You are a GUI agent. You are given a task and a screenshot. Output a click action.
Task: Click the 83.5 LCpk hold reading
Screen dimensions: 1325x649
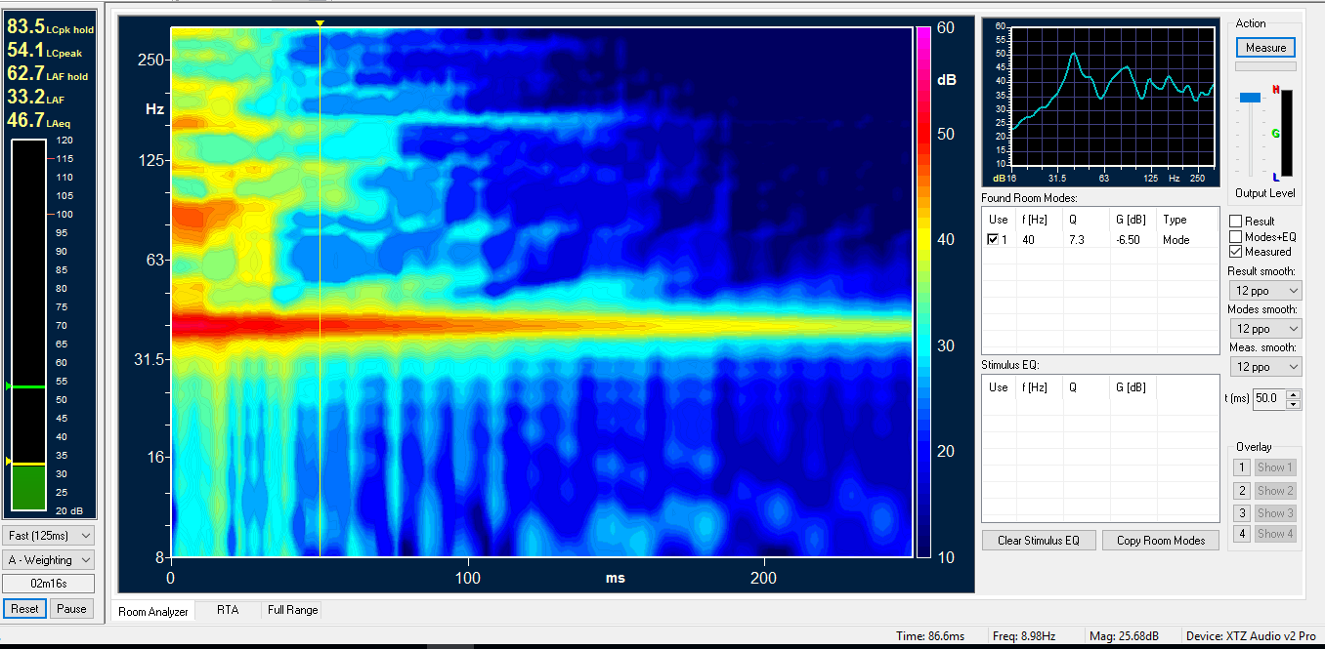(51, 27)
